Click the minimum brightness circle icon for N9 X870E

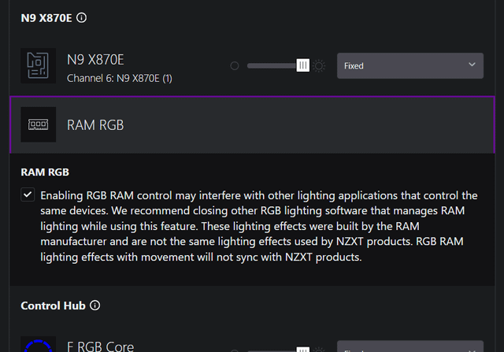[235, 66]
